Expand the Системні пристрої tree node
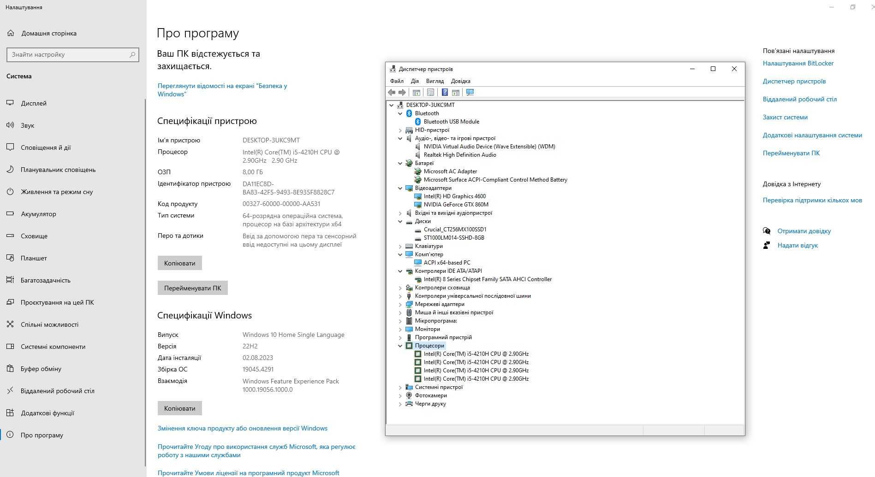The image size is (875, 477). click(x=400, y=387)
